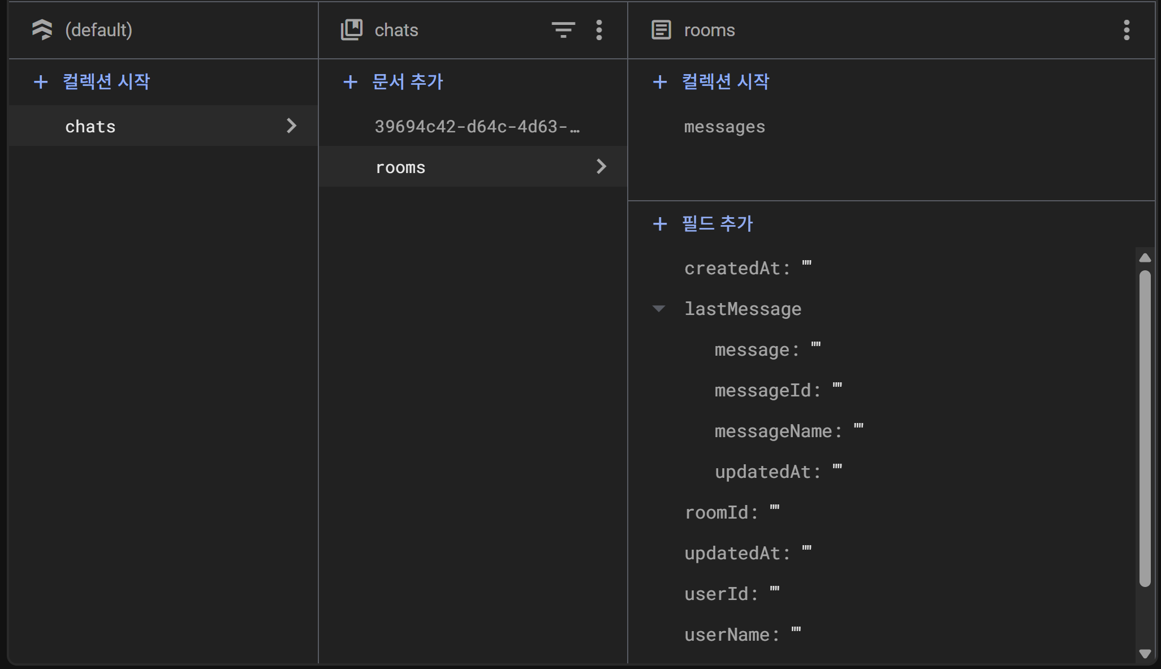Click the plus icon beside 필드 추가
Screen dimensions: 1161x669
(x=659, y=224)
